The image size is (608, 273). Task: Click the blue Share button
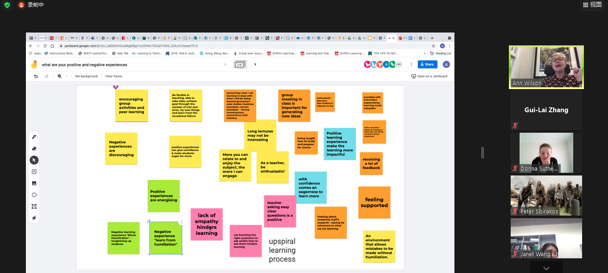[x=427, y=65]
